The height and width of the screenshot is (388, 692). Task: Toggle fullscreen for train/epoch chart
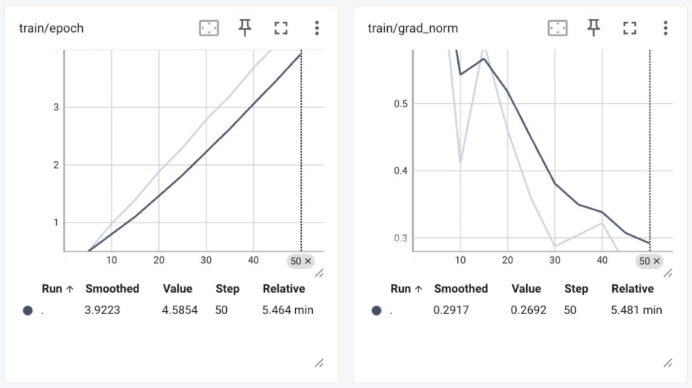click(x=281, y=28)
